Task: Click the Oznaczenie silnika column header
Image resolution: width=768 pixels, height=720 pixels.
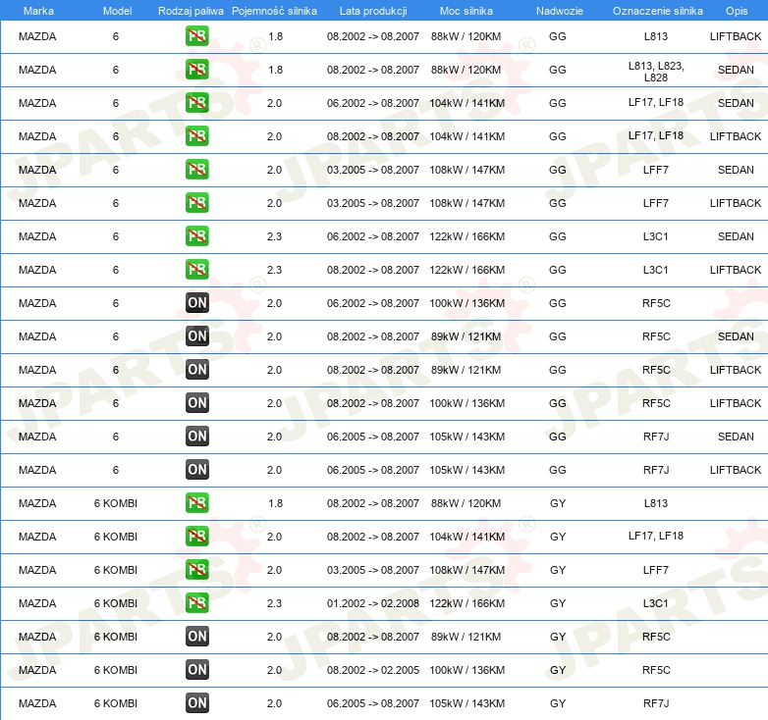Action: click(x=657, y=10)
